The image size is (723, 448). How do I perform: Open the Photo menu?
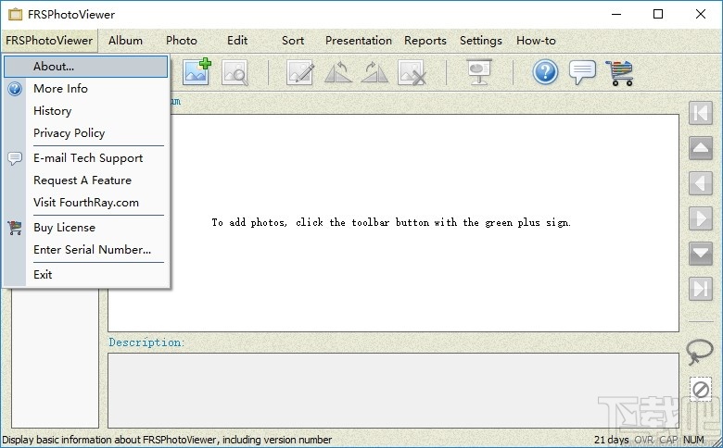182,41
